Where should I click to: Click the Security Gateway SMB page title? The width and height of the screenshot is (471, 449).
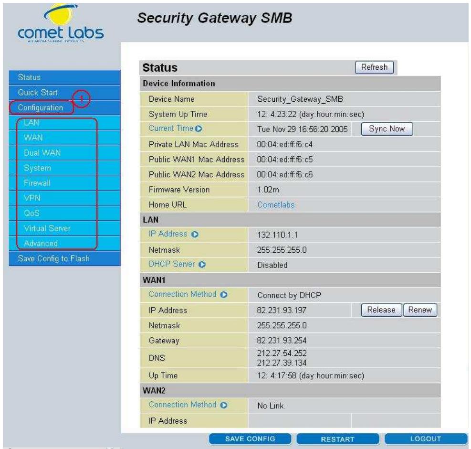(214, 18)
